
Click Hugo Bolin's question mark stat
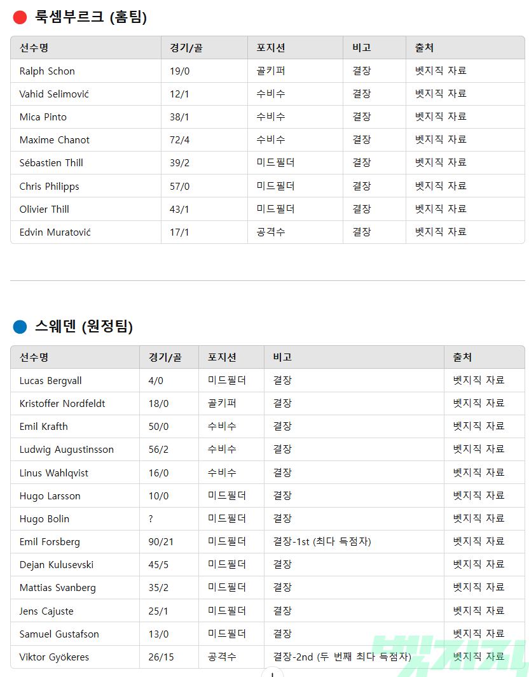(x=151, y=518)
